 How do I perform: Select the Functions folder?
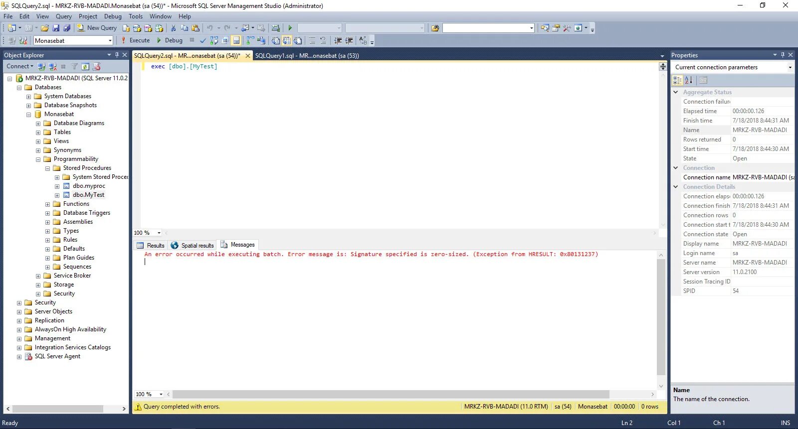(x=76, y=204)
